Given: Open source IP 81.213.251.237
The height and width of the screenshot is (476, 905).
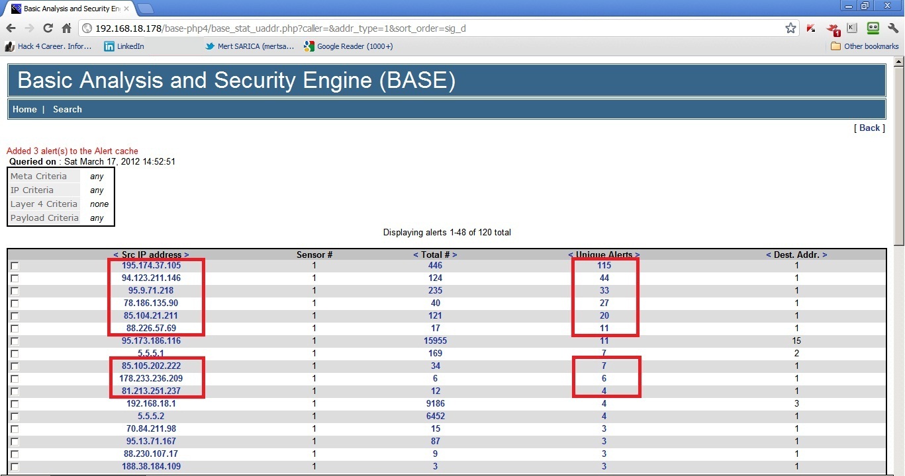Looking at the screenshot, I should [x=151, y=391].
